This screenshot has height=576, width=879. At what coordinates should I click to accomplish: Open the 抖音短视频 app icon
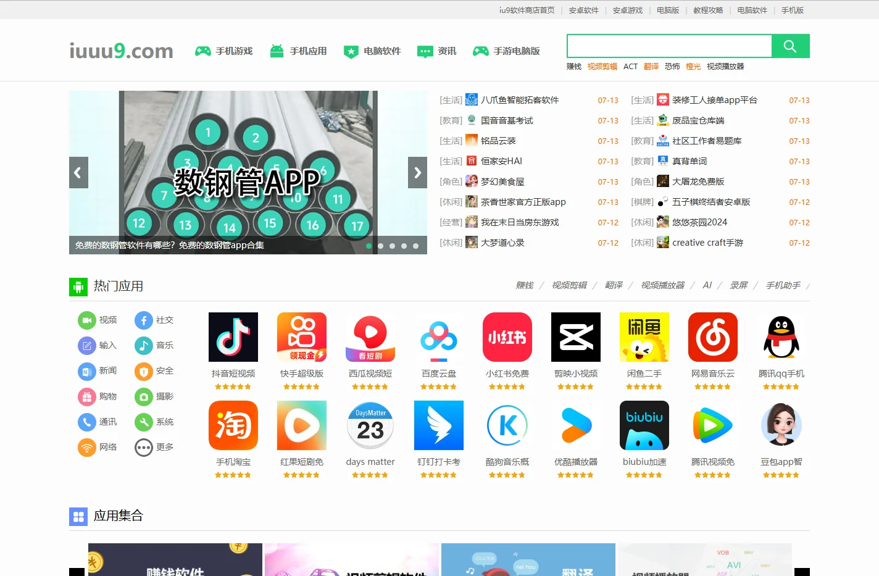click(x=233, y=337)
